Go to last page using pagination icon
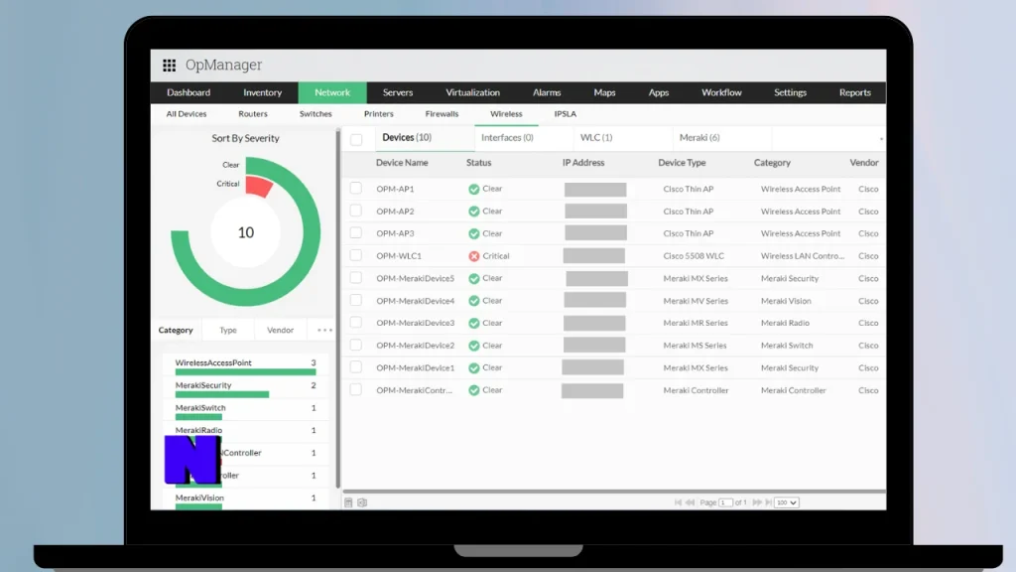Image resolution: width=1016 pixels, height=572 pixels. click(x=769, y=502)
